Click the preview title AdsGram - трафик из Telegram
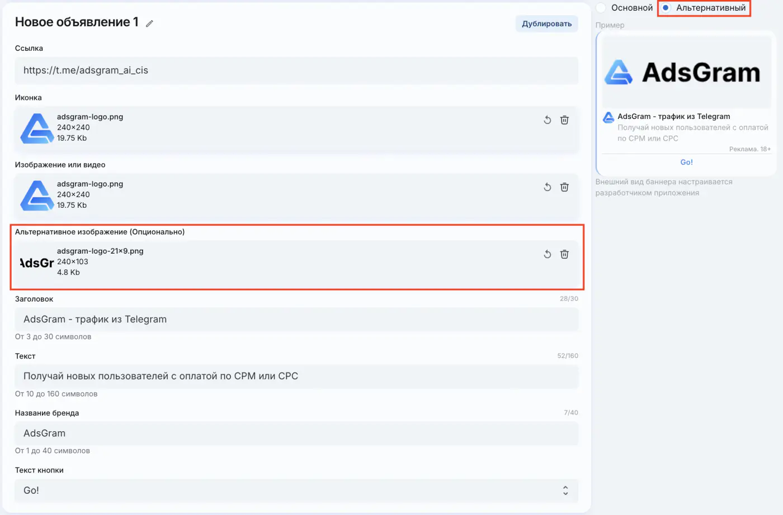The width and height of the screenshot is (783, 515). 674,116
